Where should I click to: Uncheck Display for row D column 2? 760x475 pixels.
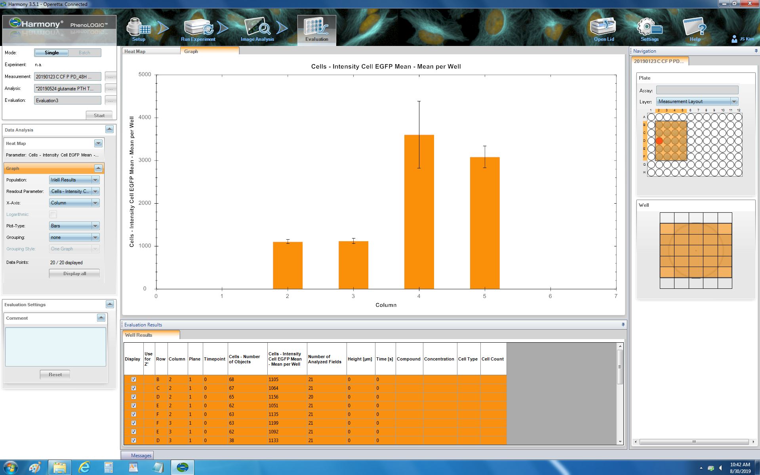point(133,397)
